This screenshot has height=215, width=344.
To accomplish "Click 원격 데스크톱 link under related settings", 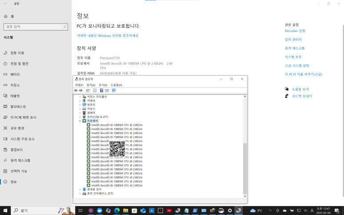I will click(x=295, y=48).
